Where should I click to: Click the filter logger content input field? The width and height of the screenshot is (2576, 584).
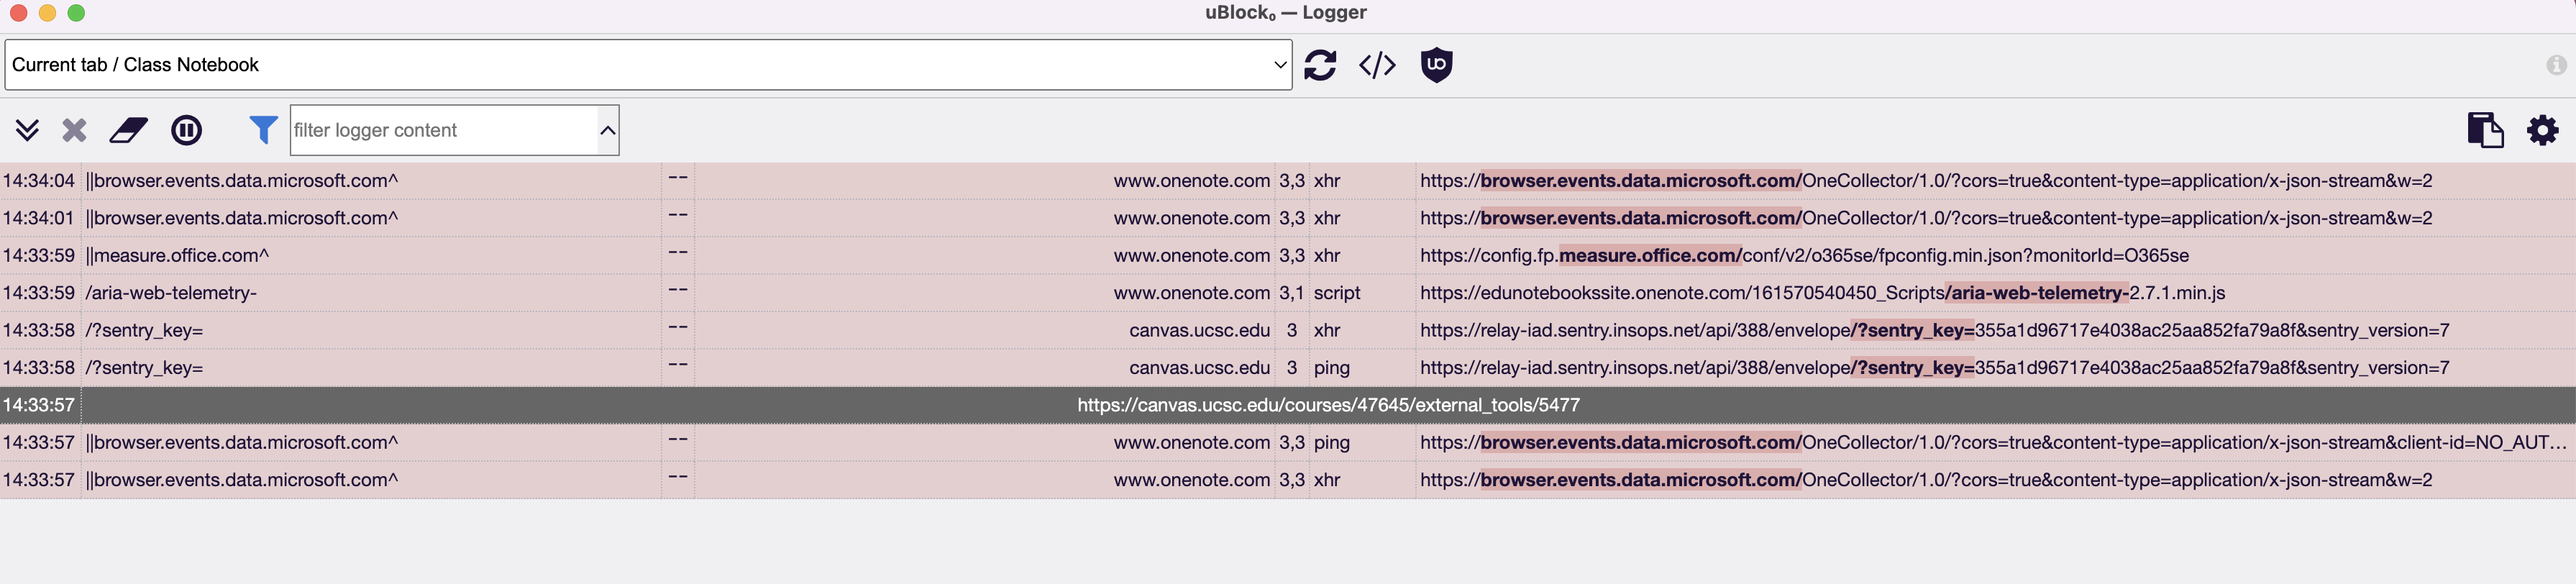440,130
